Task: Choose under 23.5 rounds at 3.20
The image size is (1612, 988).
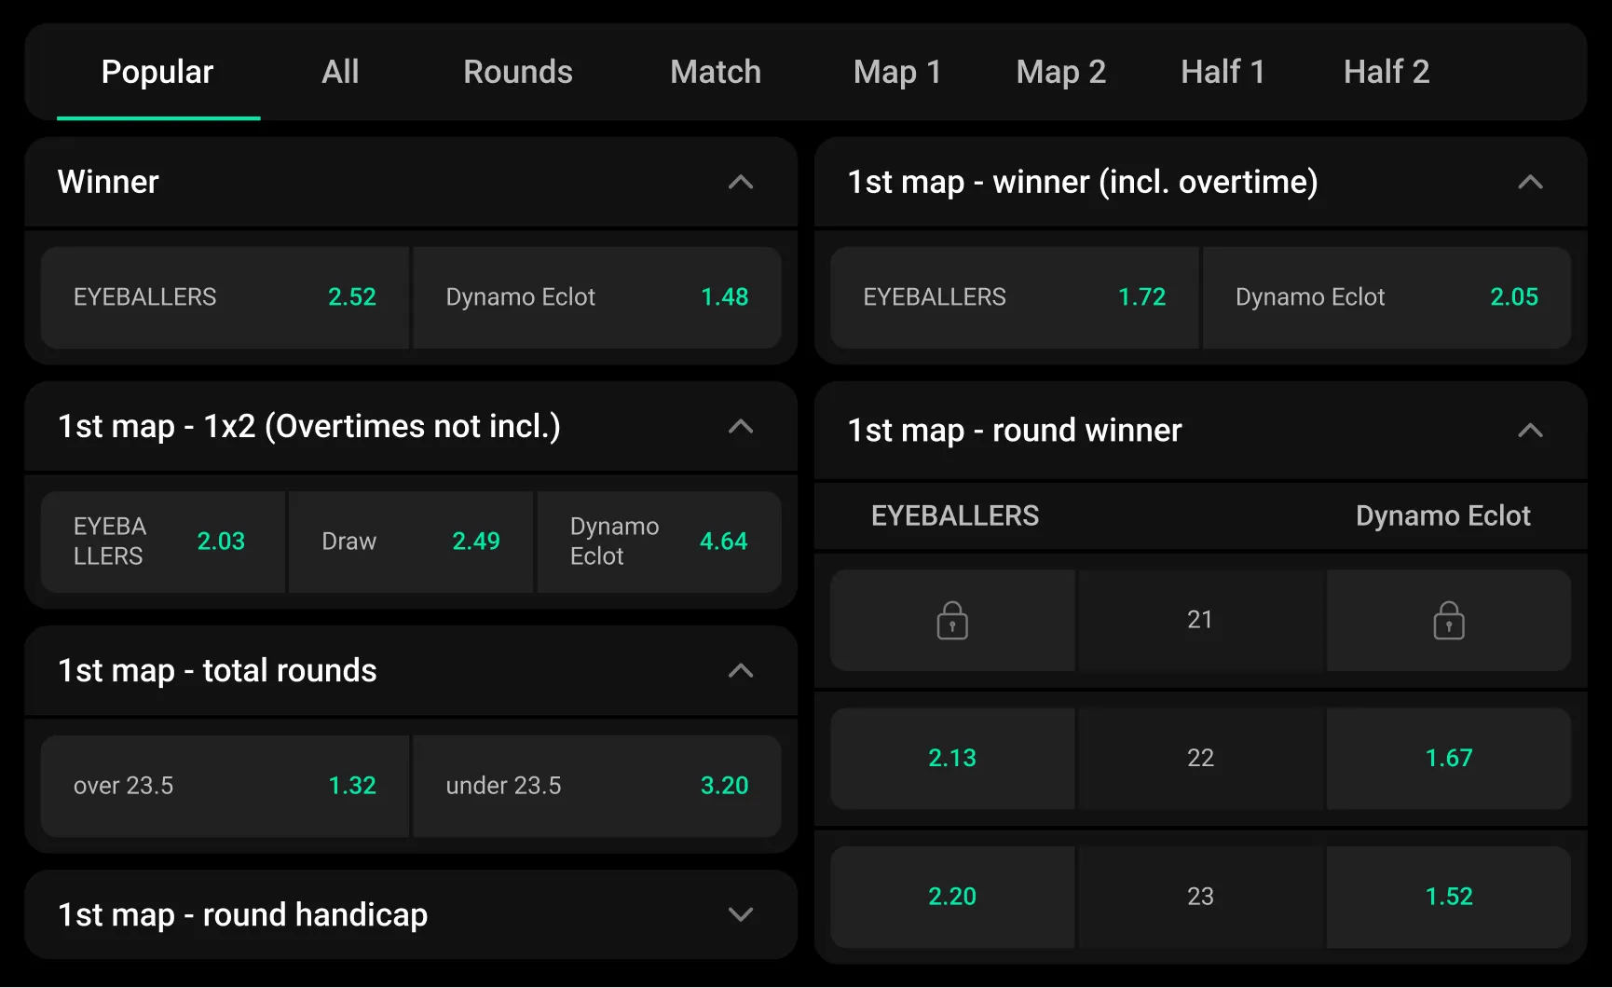Action: (596, 786)
